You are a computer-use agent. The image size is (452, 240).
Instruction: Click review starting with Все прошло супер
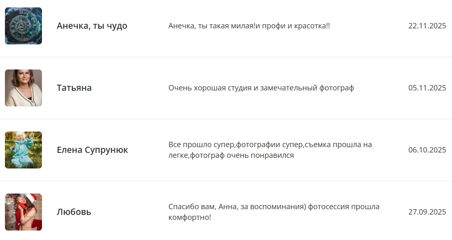click(270, 150)
